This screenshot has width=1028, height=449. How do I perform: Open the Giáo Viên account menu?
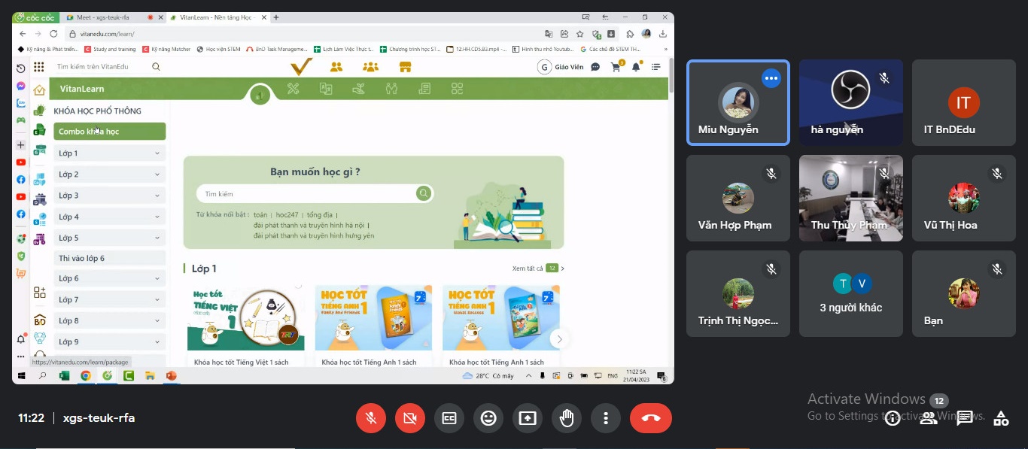561,67
